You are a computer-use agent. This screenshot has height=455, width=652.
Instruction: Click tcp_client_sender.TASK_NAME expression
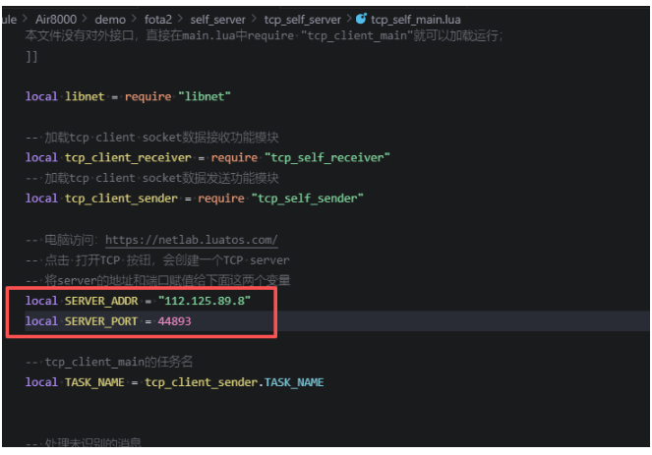(x=234, y=382)
